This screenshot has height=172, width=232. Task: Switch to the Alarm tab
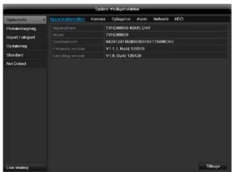click(x=142, y=19)
